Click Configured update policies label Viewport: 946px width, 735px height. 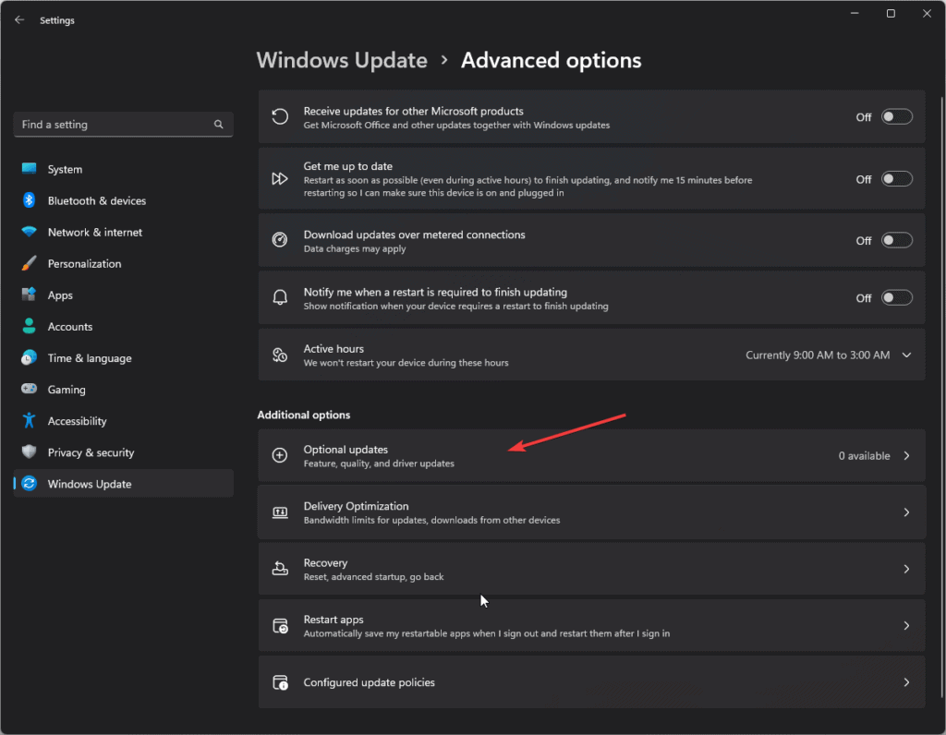370,682
